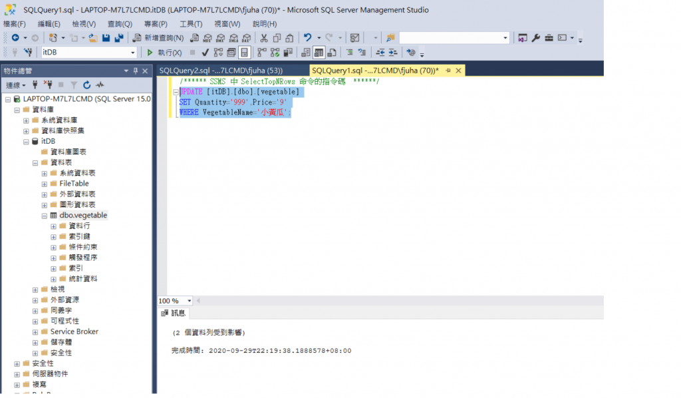Click the Activity Monitor icon
This screenshot has height=398, width=681.
pyautogui.click(x=355, y=38)
